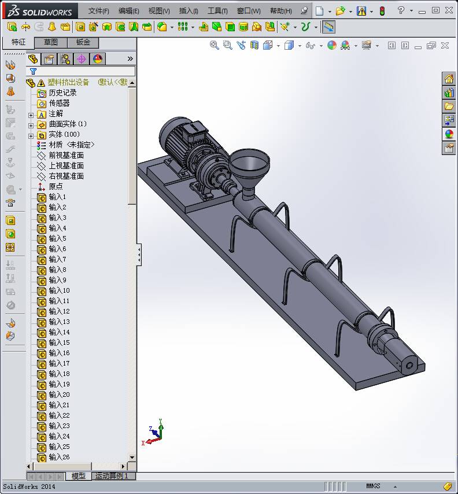Click the SolidWorks Resources home icon
This screenshot has height=494, width=458.
(449, 79)
